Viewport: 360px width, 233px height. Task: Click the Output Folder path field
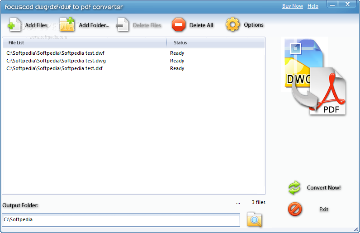click(x=121, y=220)
